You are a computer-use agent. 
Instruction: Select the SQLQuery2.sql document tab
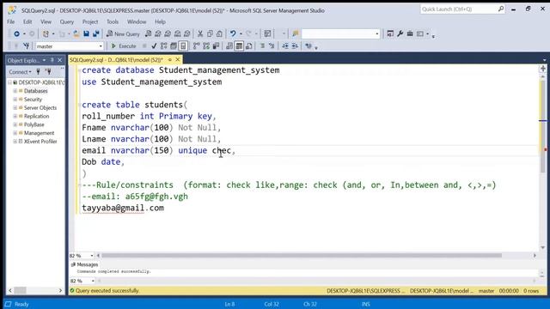116,60
